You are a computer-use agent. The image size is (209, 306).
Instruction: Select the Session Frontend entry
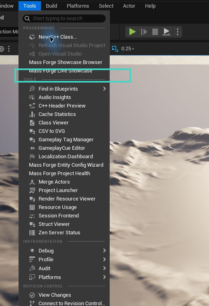[64, 216]
